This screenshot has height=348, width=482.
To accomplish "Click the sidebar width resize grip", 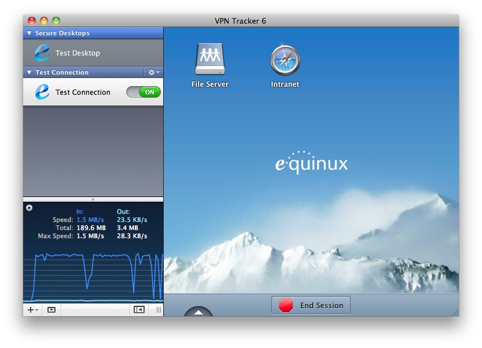I will pyautogui.click(x=158, y=310).
